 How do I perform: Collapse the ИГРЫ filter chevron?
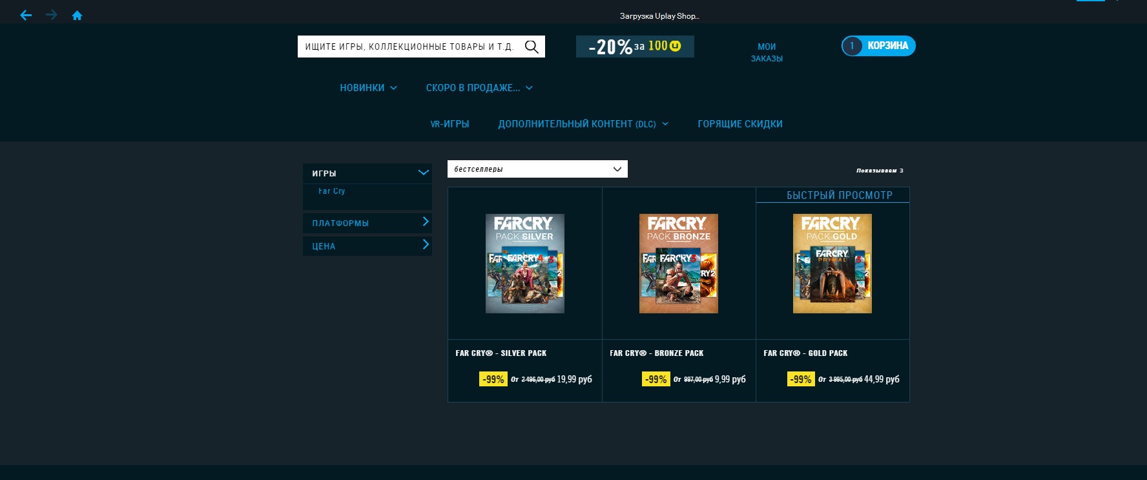[424, 172]
